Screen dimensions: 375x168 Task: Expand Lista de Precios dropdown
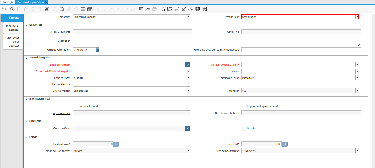point(188,91)
